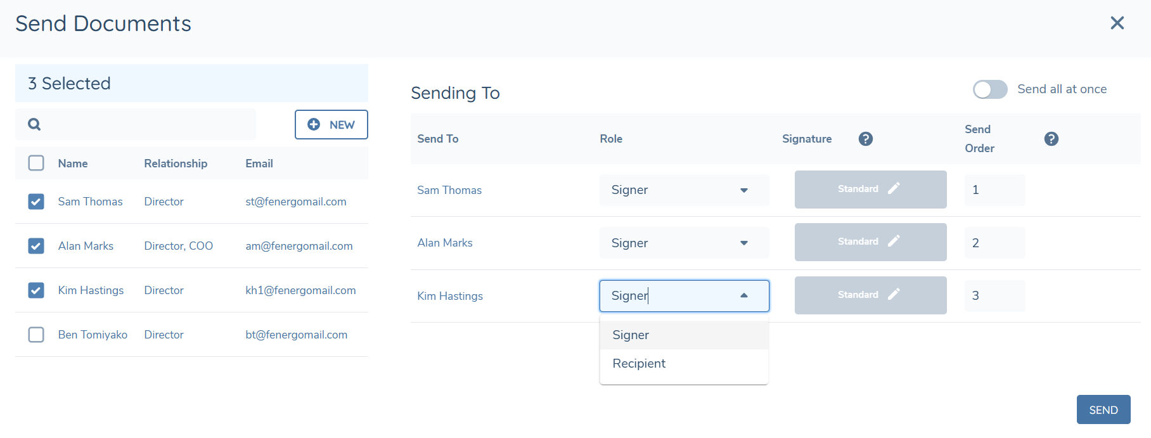Viewport: 1151px width, 438px height.
Task: Edit Alan Marks's Standard signature with pencil icon
Action: [894, 240]
